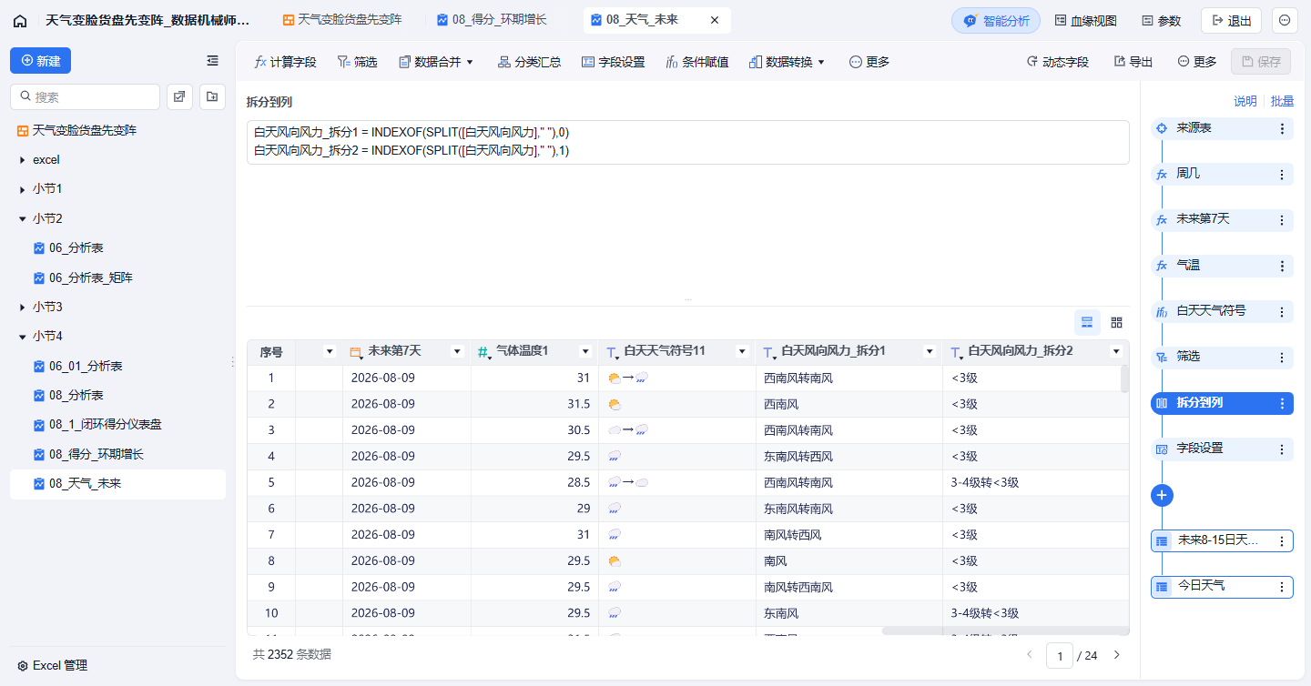
Task: Select the 筛选 step in flow
Action: [1222, 358]
